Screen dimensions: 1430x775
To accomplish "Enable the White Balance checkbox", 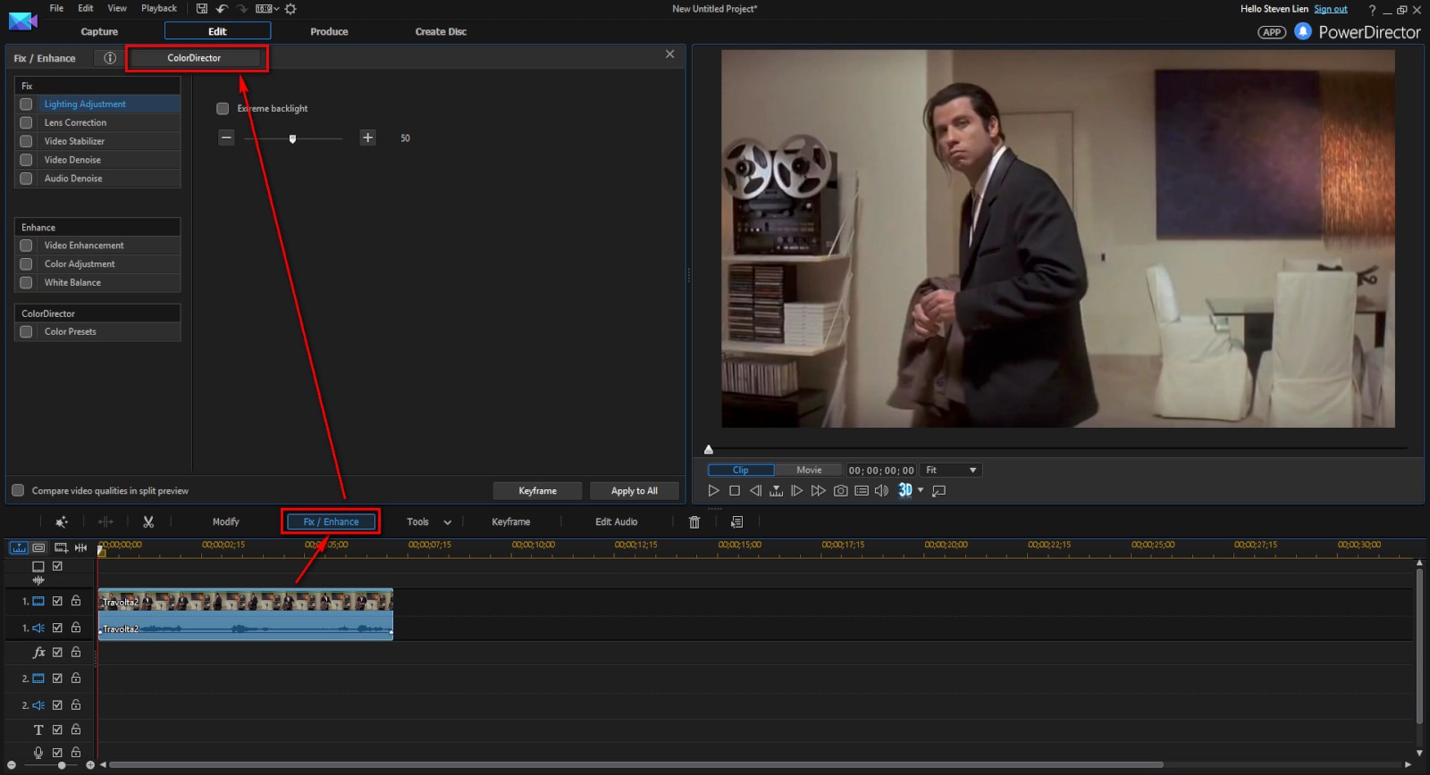I will tap(26, 283).
